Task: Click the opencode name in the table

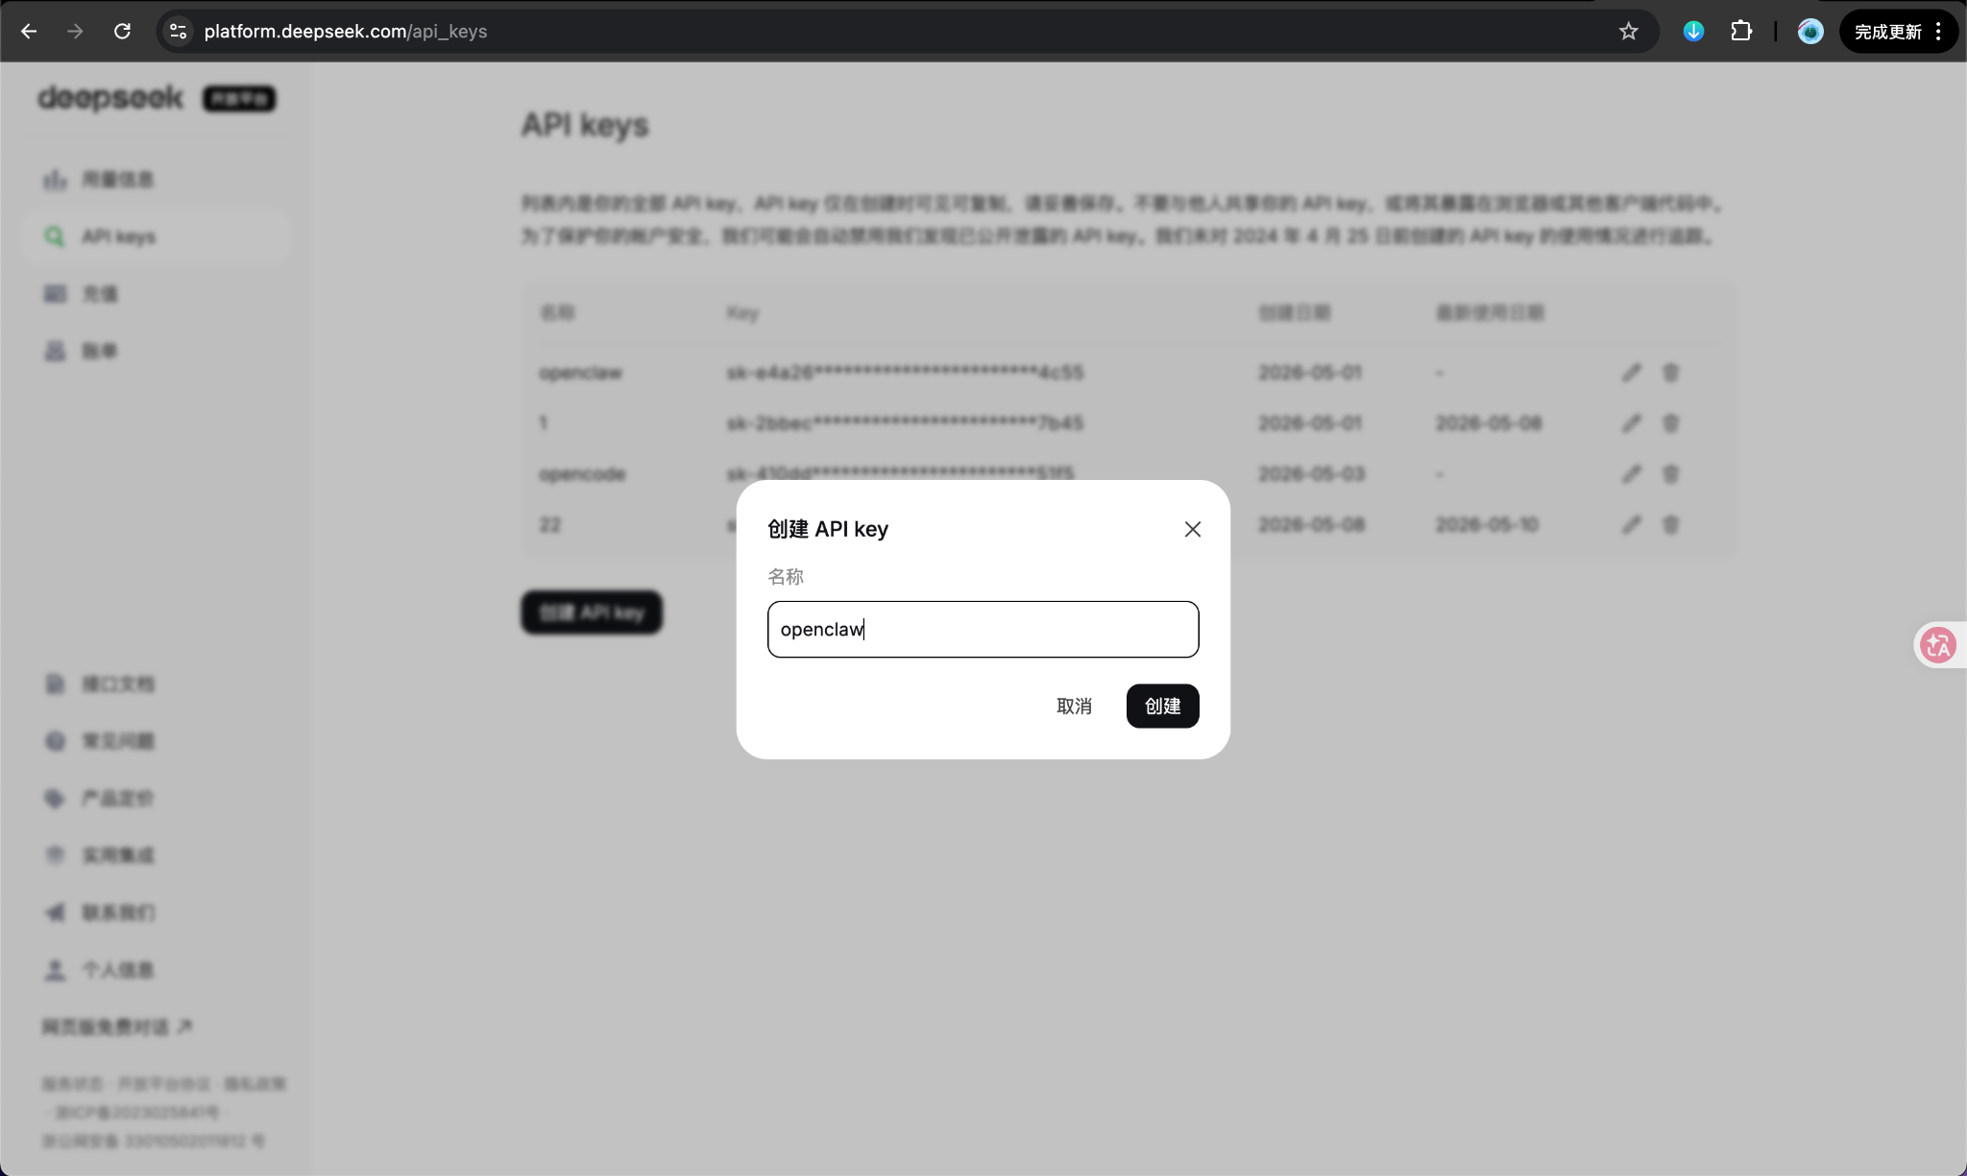Action: tap(582, 474)
